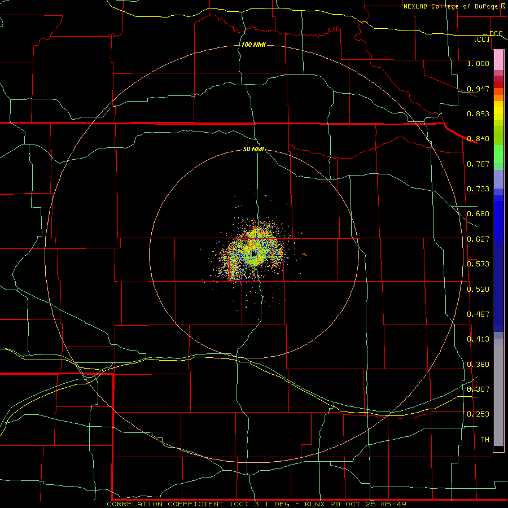Click the 0.520 color scale value
Screen dimensions: 508x508
478,290
